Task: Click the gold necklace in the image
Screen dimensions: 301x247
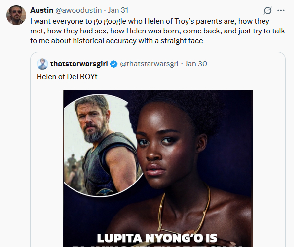Action: pyautogui.click(x=197, y=207)
